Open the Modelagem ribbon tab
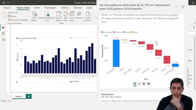 51,8
